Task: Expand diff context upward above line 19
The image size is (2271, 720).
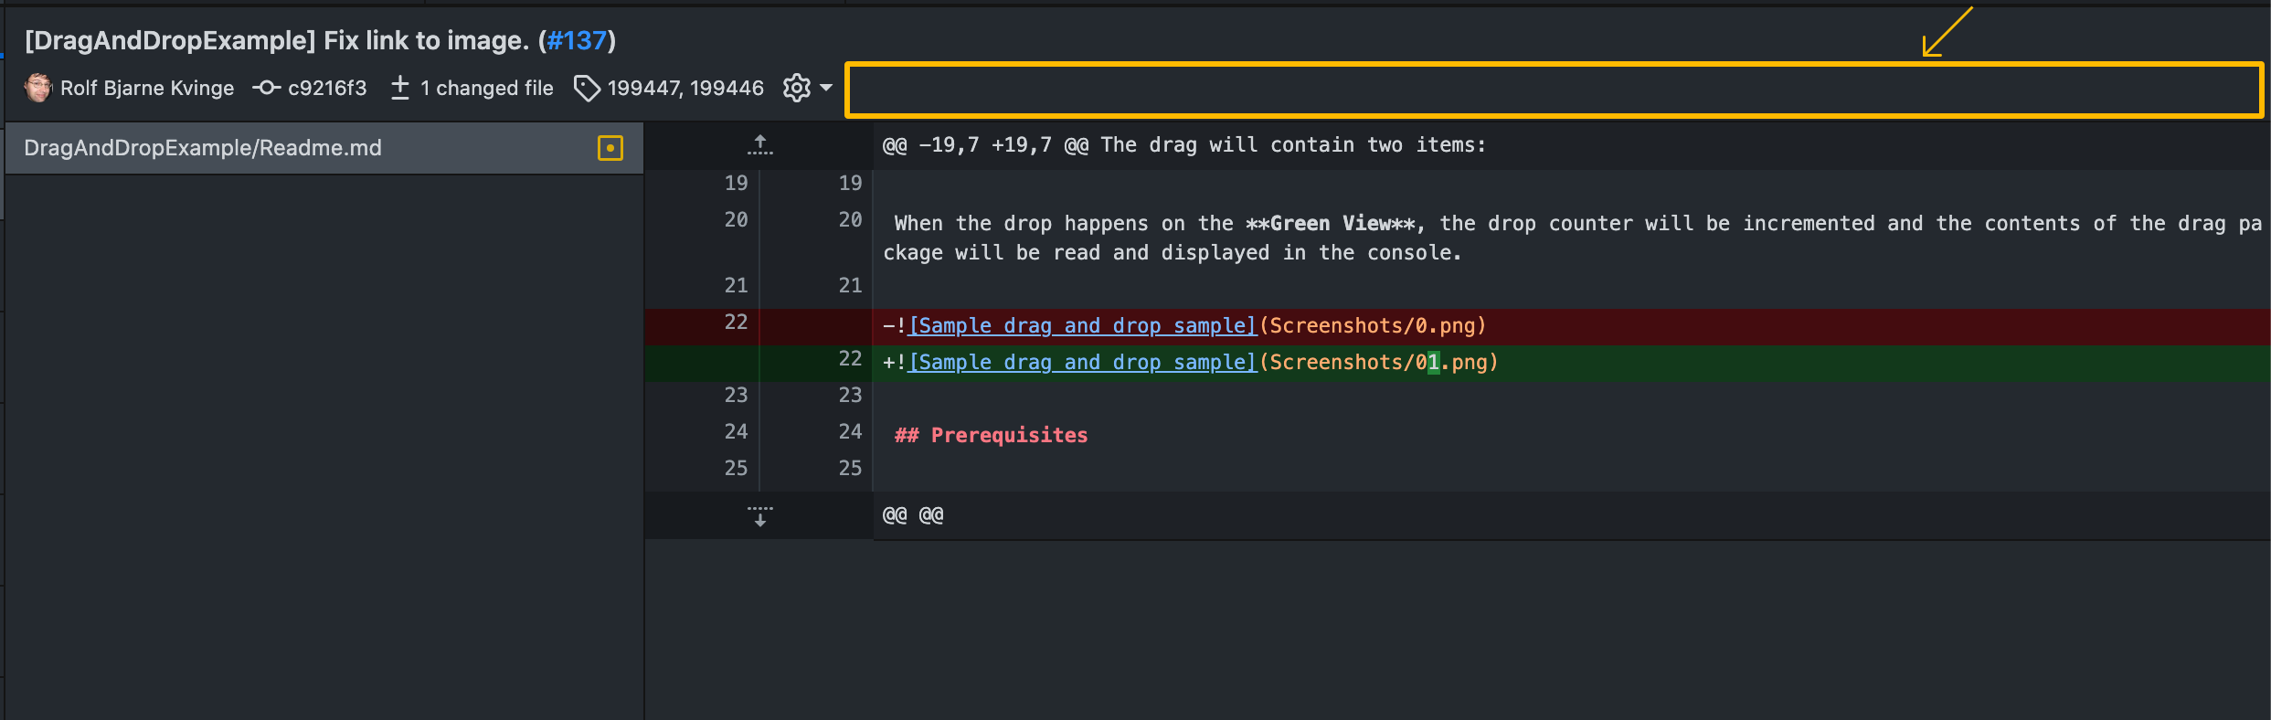Action: [759, 144]
